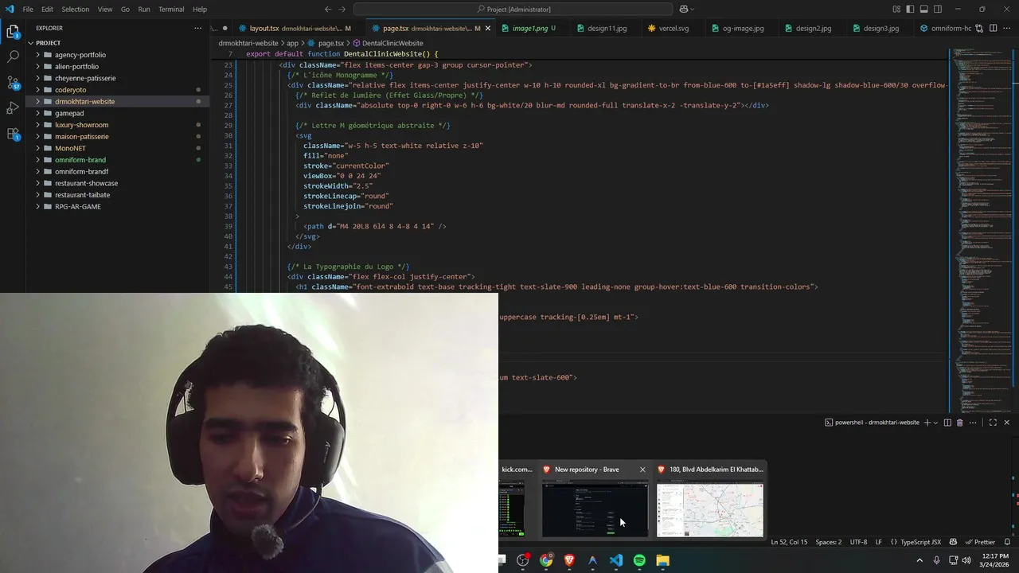This screenshot has width=1019, height=573.
Task: Open the terminal launch profile dropdown
Action: tap(935, 423)
